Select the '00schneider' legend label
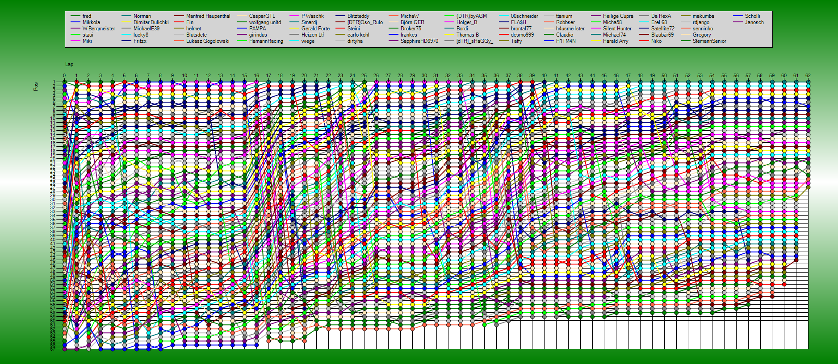Screen dimensions: 838x364 (x=524, y=16)
